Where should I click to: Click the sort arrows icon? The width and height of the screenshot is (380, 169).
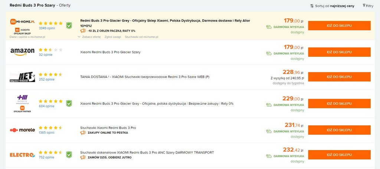point(312,6)
